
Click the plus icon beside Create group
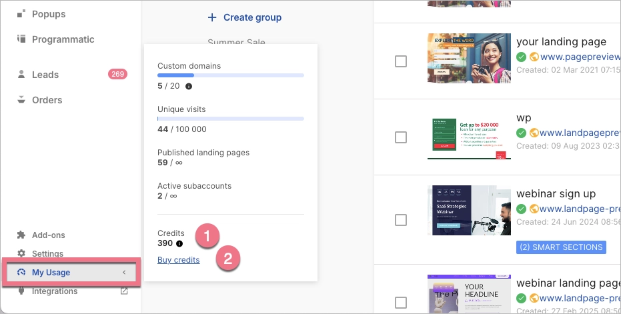click(212, 17)
